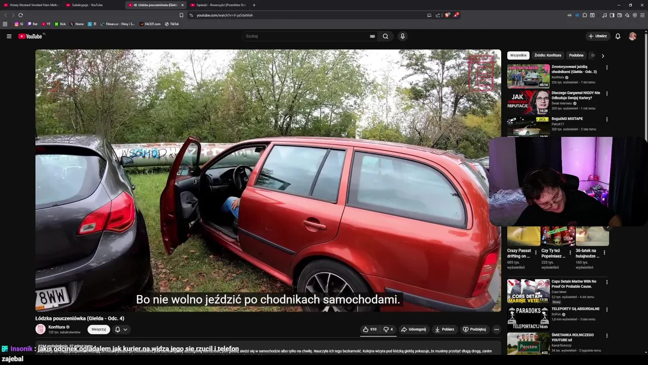The height and width of the screenshot is (365, 648).
Task: Open a new browser tab
Action: tap(254, 5)
